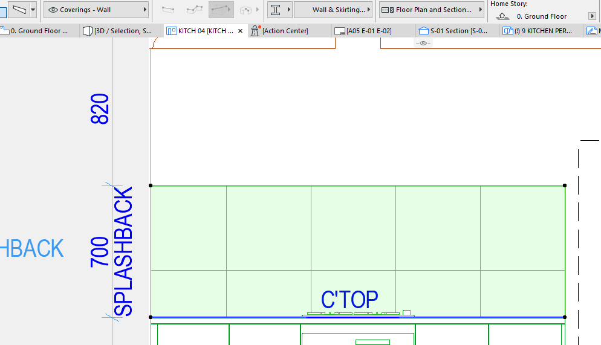
Task: Expand the curved wall method flyout arrow
Action: tap(257, 10)
